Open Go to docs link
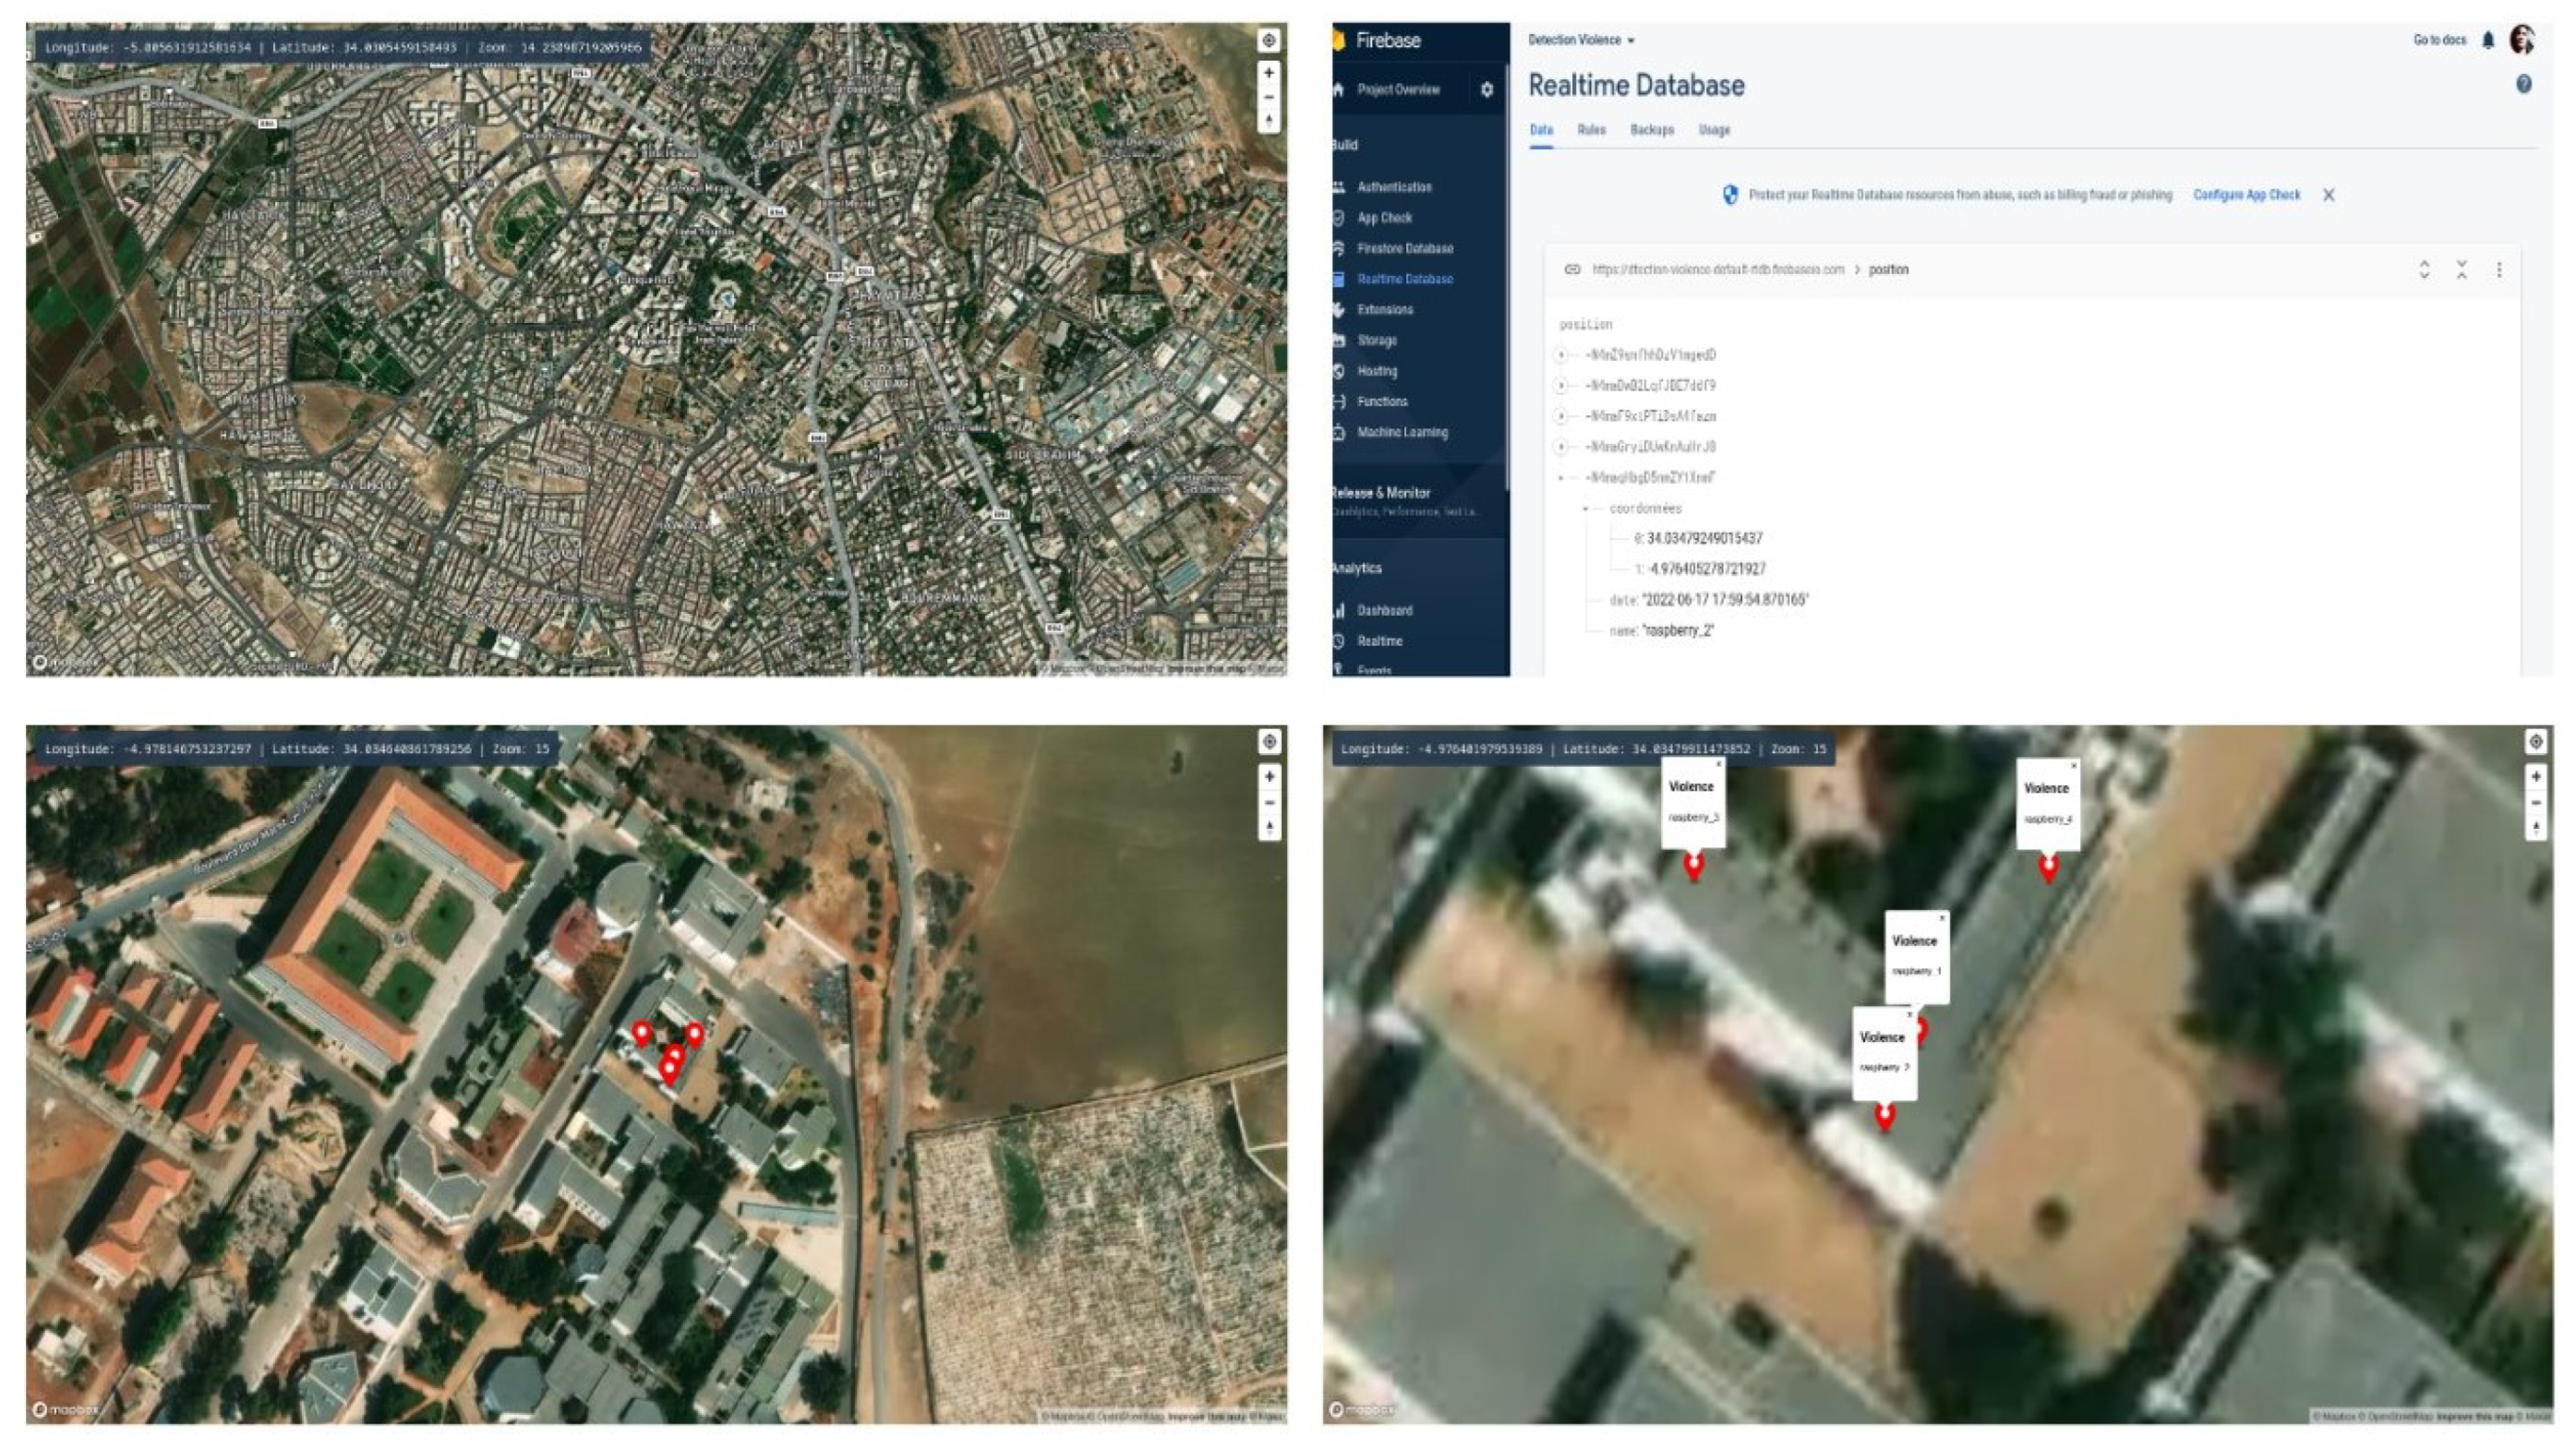The width and height of the screenshot is (2576, 1449). tap(2439, 40)
